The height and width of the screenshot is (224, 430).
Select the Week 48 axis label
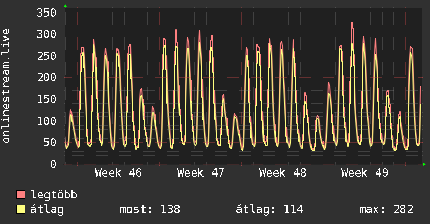[x=282, y=173]
